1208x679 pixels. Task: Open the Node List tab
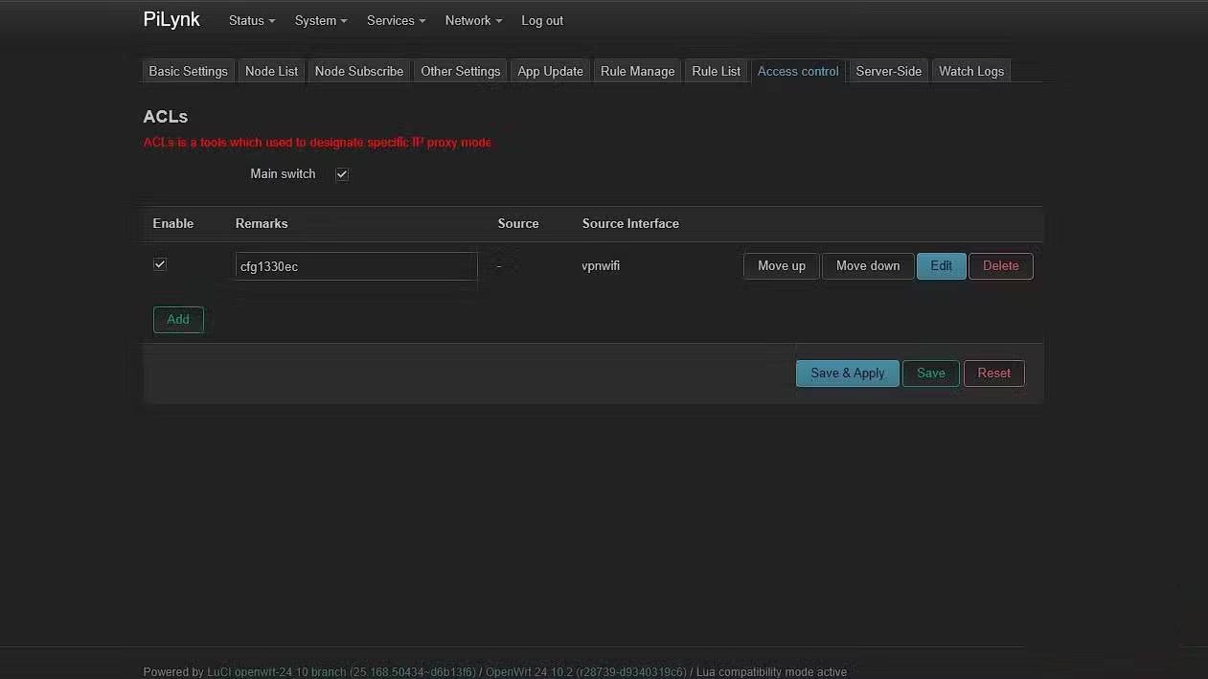pos(271,71)
